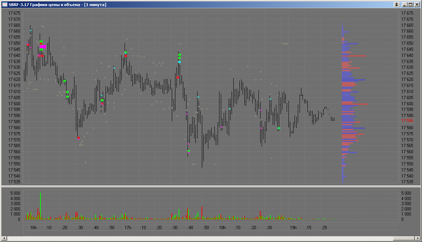Close the SBRF-3.17 chart window

click(x=417, y=5)
